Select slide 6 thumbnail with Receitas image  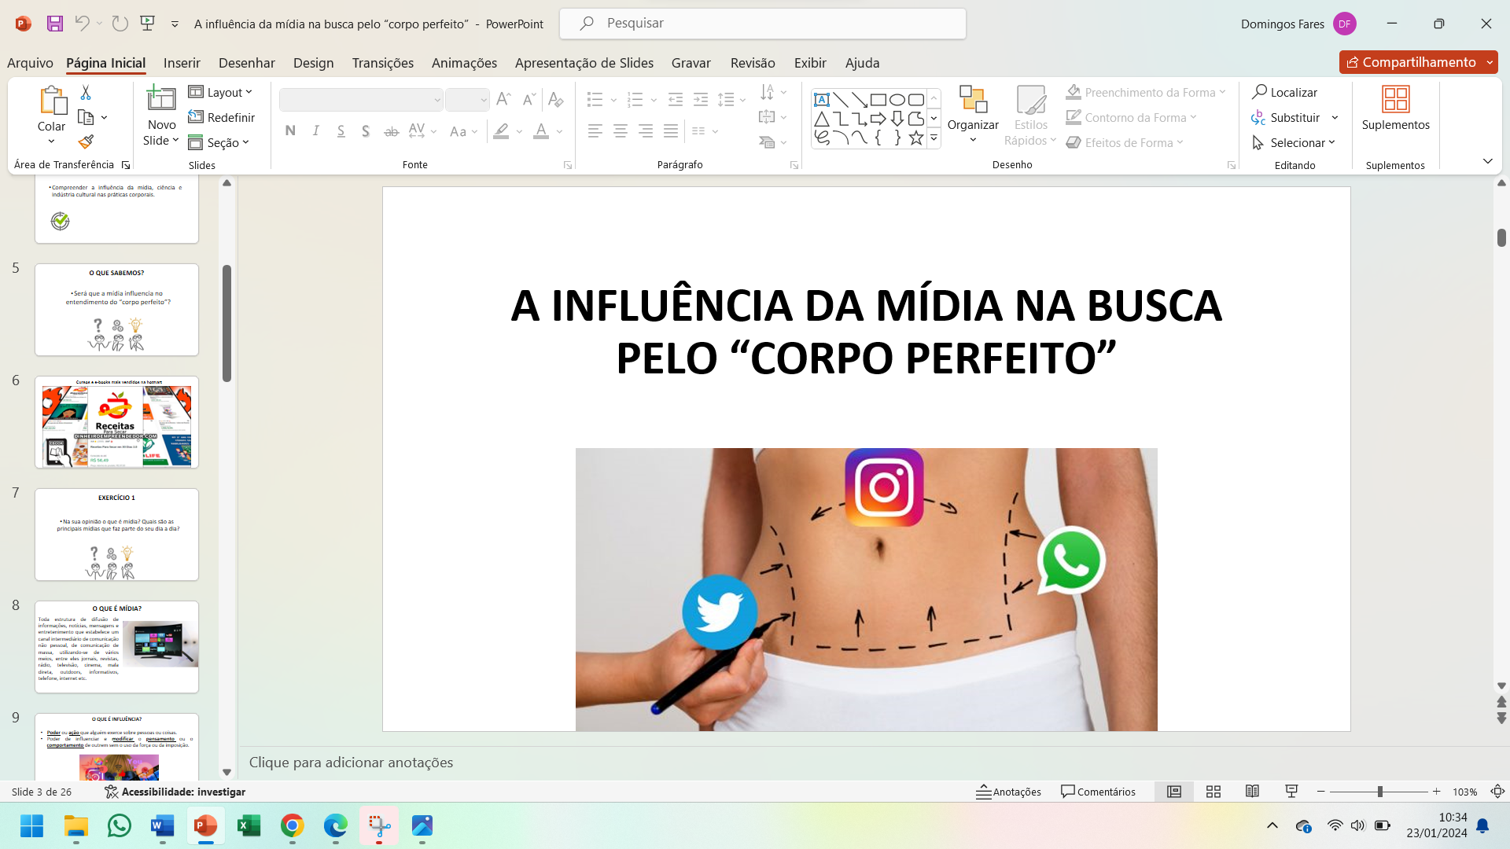[x=116, y=422]
